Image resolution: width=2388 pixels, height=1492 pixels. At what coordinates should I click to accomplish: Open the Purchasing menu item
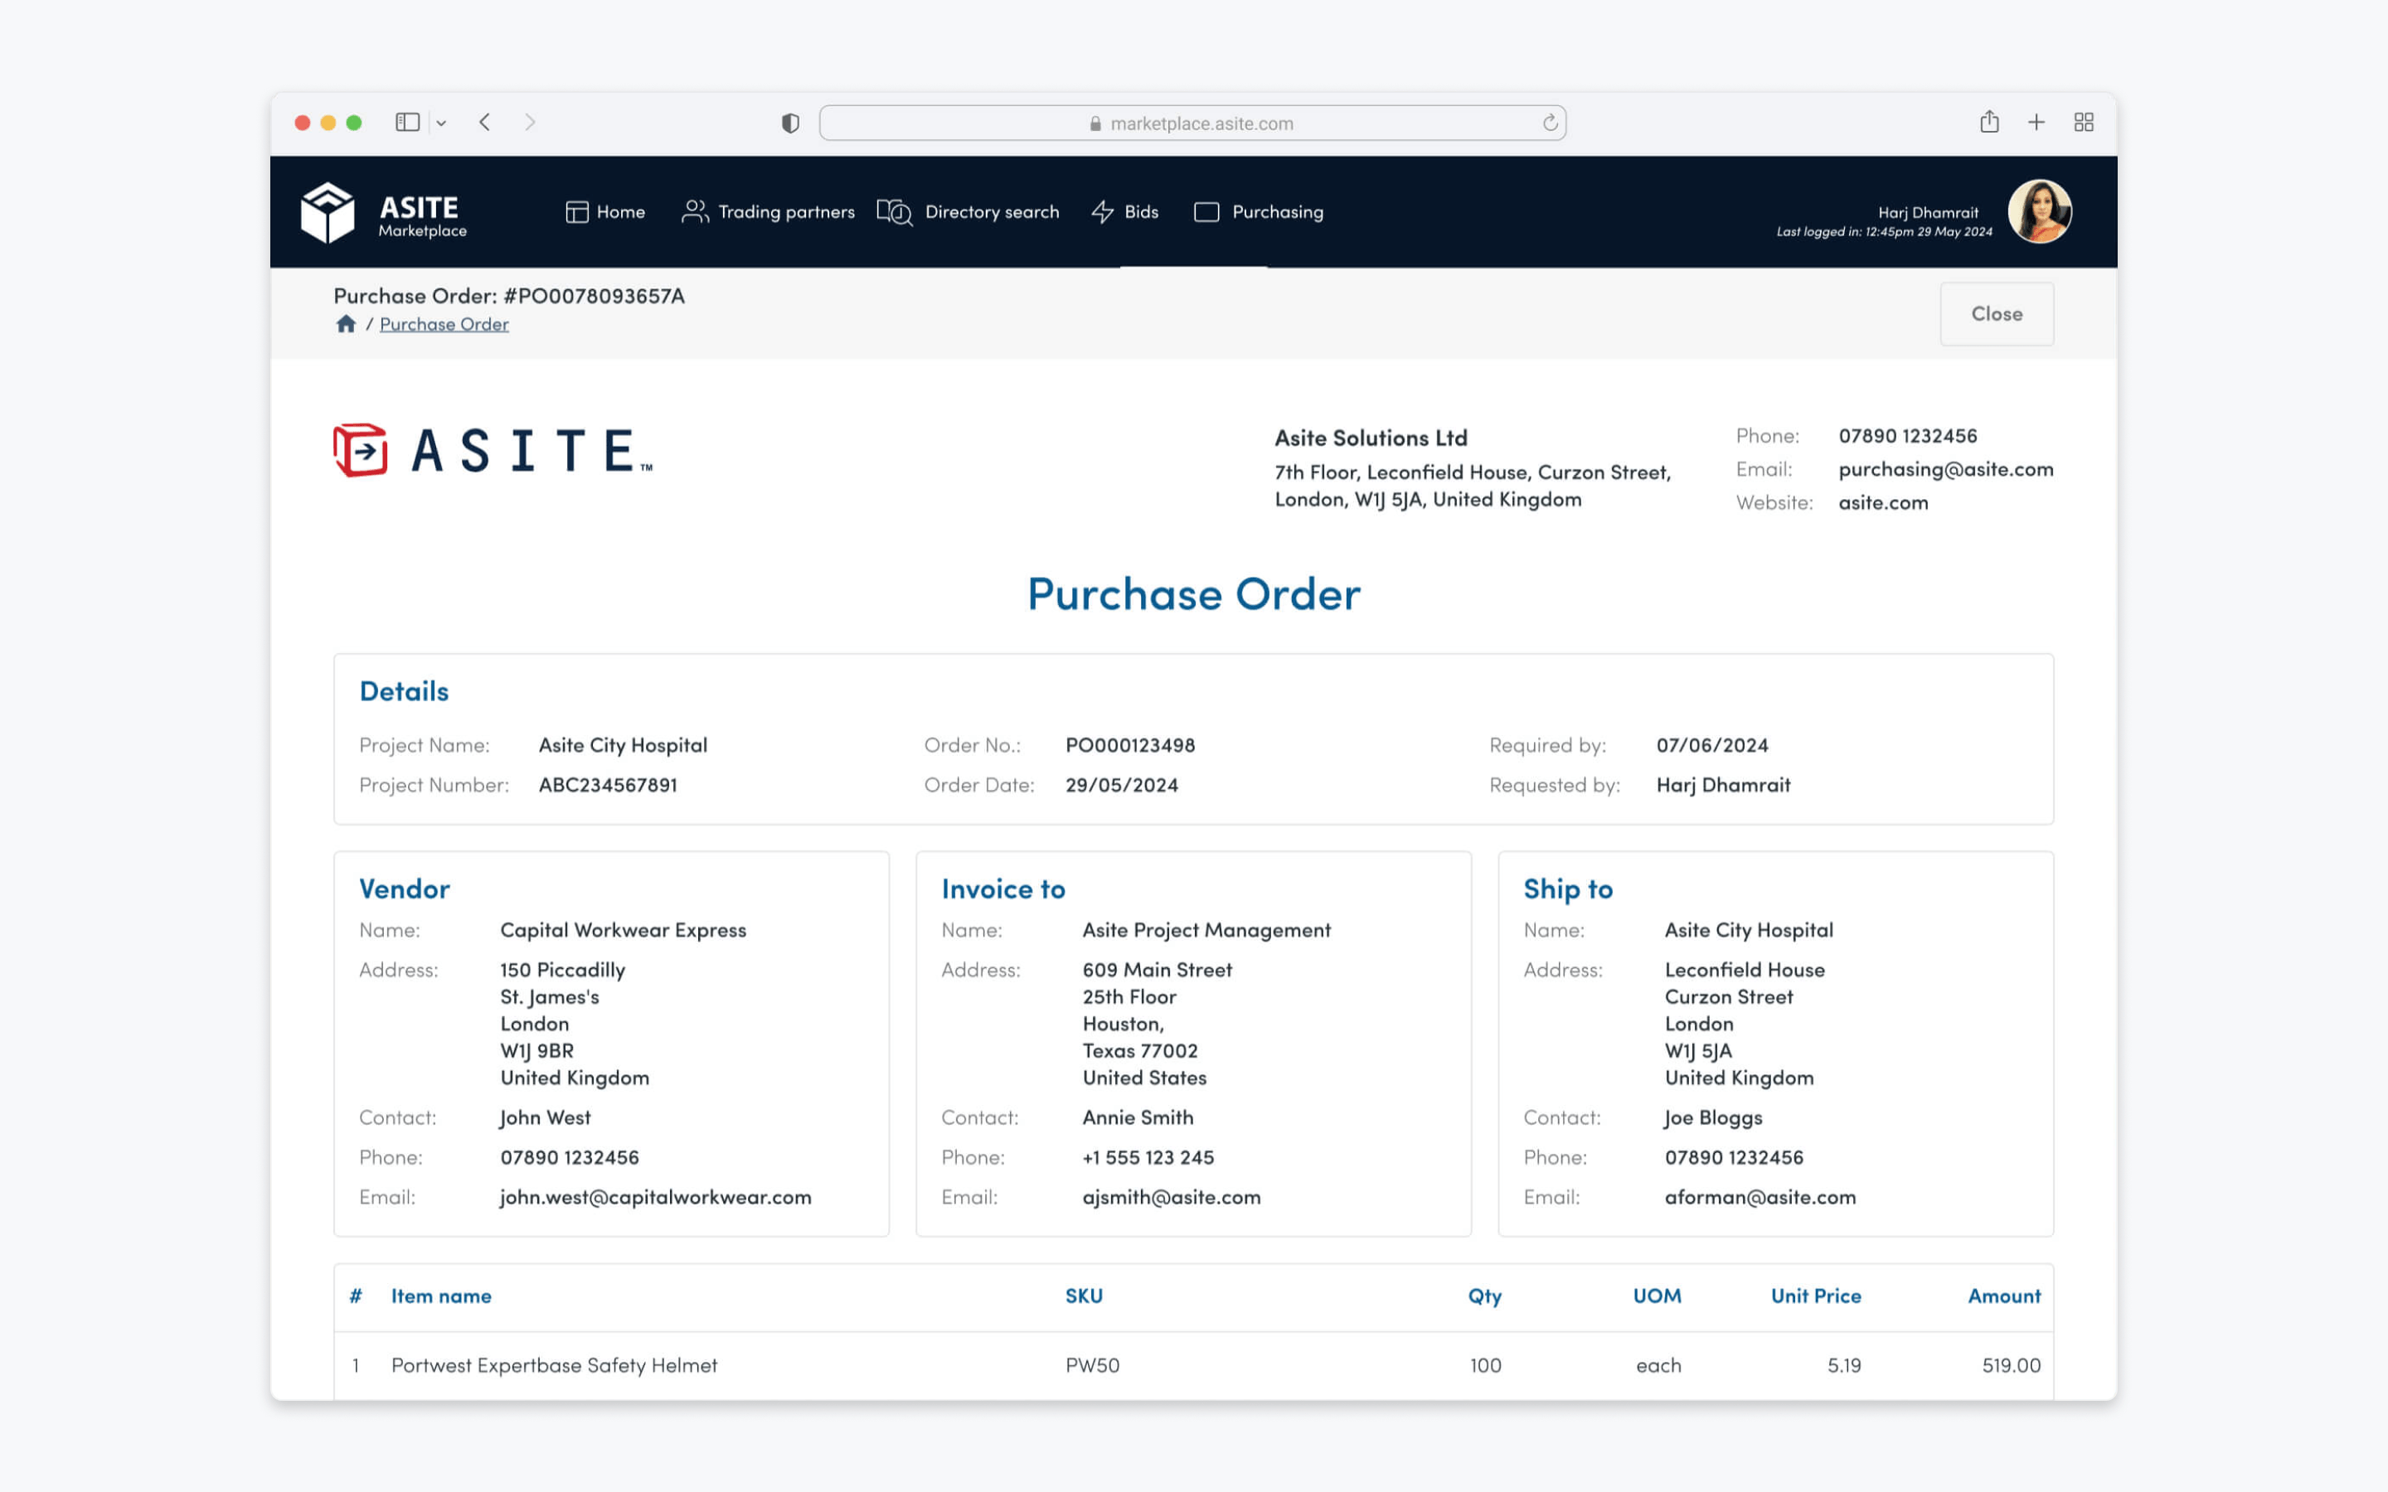[x=1258, y=212]
